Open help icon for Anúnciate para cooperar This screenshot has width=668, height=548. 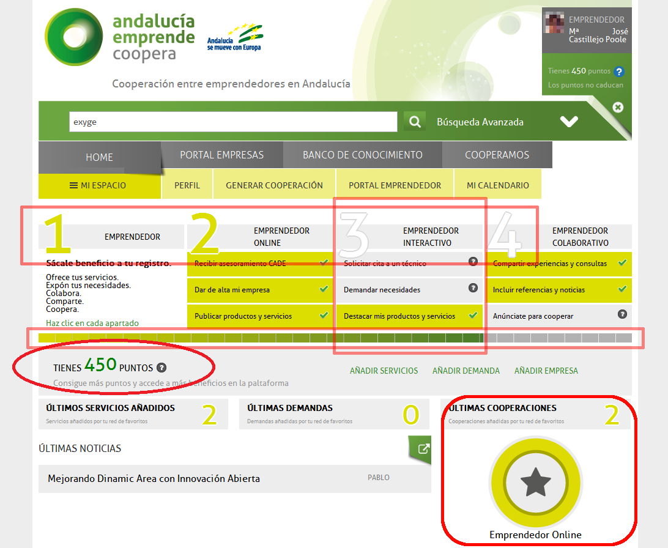pos(622,314)
